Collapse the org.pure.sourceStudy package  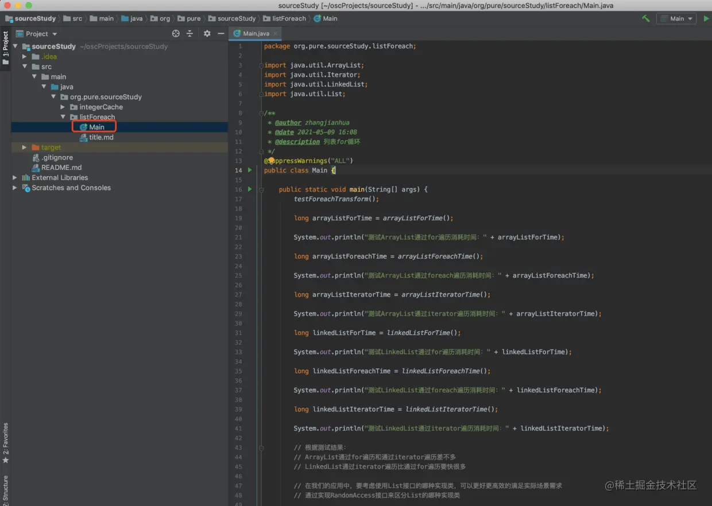54,97
